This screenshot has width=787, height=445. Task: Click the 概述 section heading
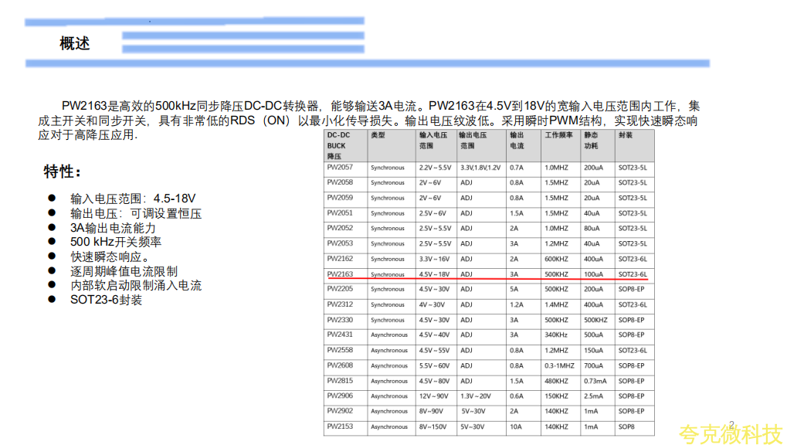click(75, 44)
